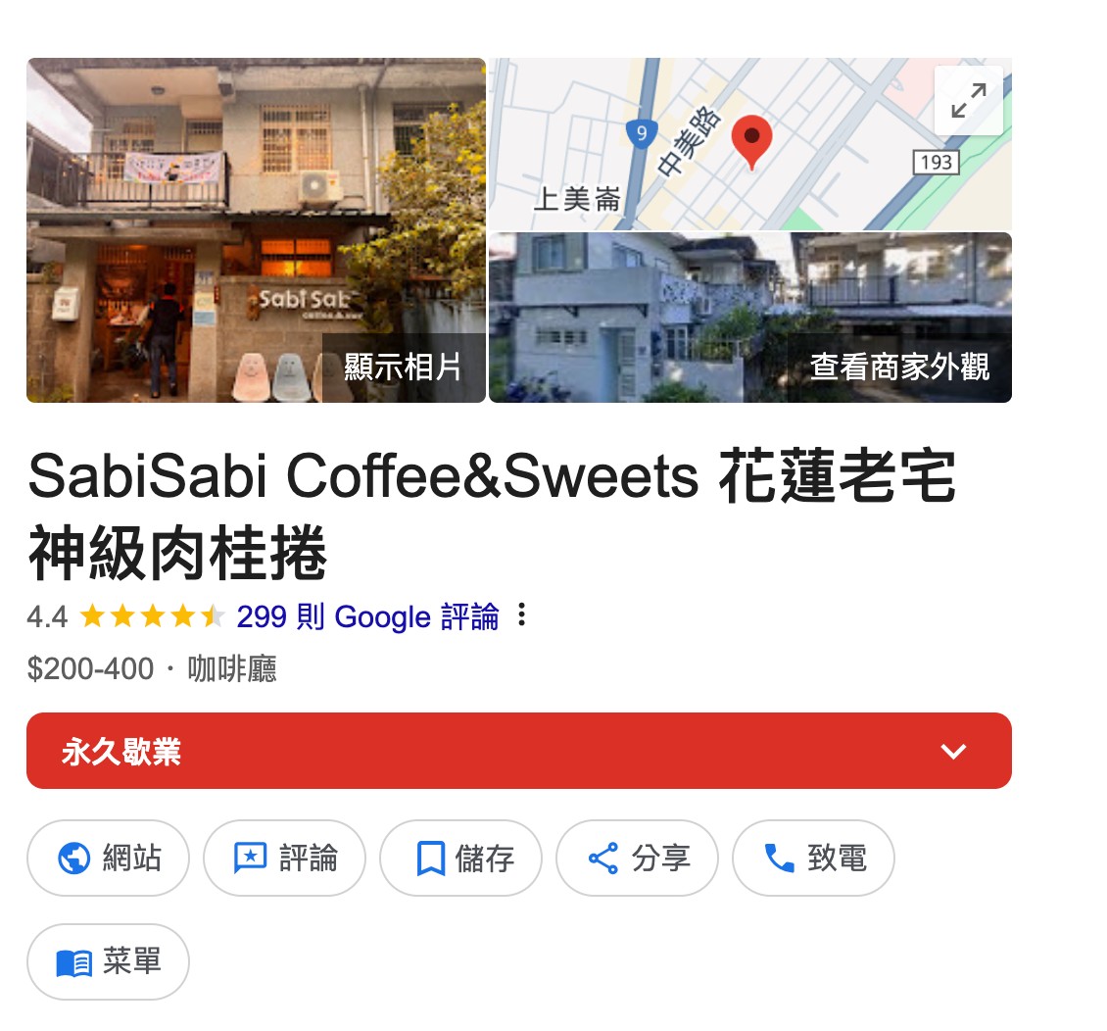Viewport: 1107px width, 1031px height.
Task: Click the bookmark icon to 儲存
Action: [430, 858]
